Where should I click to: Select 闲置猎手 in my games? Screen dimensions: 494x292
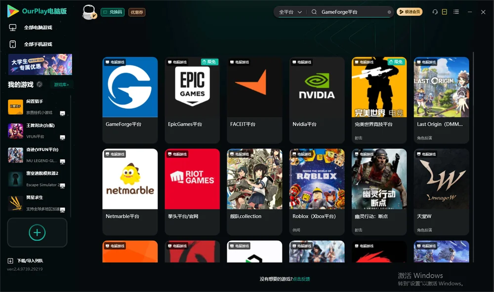(x=37, y=107)
